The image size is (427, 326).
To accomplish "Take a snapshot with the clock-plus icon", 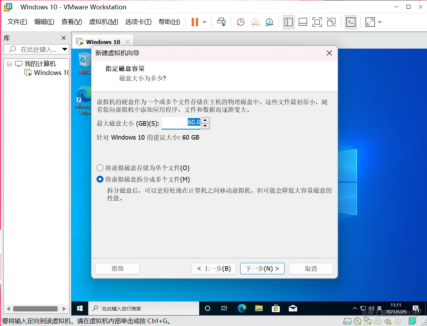I will (240, 22).
